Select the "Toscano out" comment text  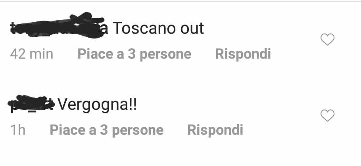(158, 29)
